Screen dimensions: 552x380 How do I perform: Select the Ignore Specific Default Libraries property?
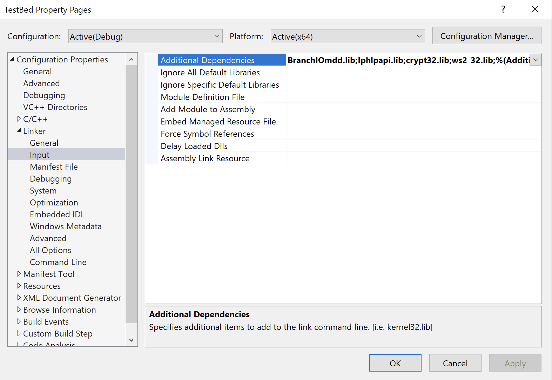tap(220, 85)
